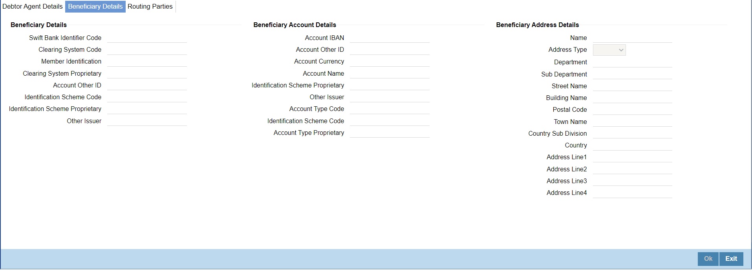Click the Beneficiary Address Details heading

[x=537, y=25]
